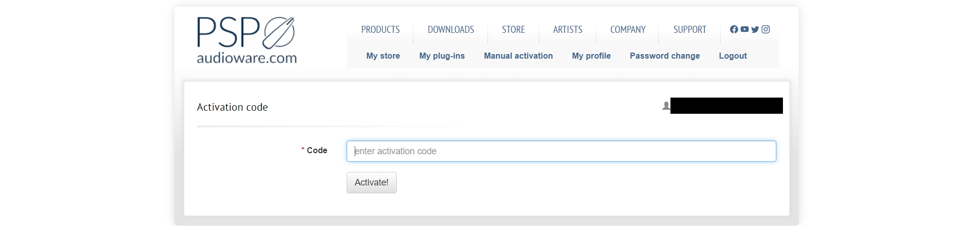Viewport: 973px width, 226px height.
Task: Open the COMPANY menu
Action: pos(628,30)
